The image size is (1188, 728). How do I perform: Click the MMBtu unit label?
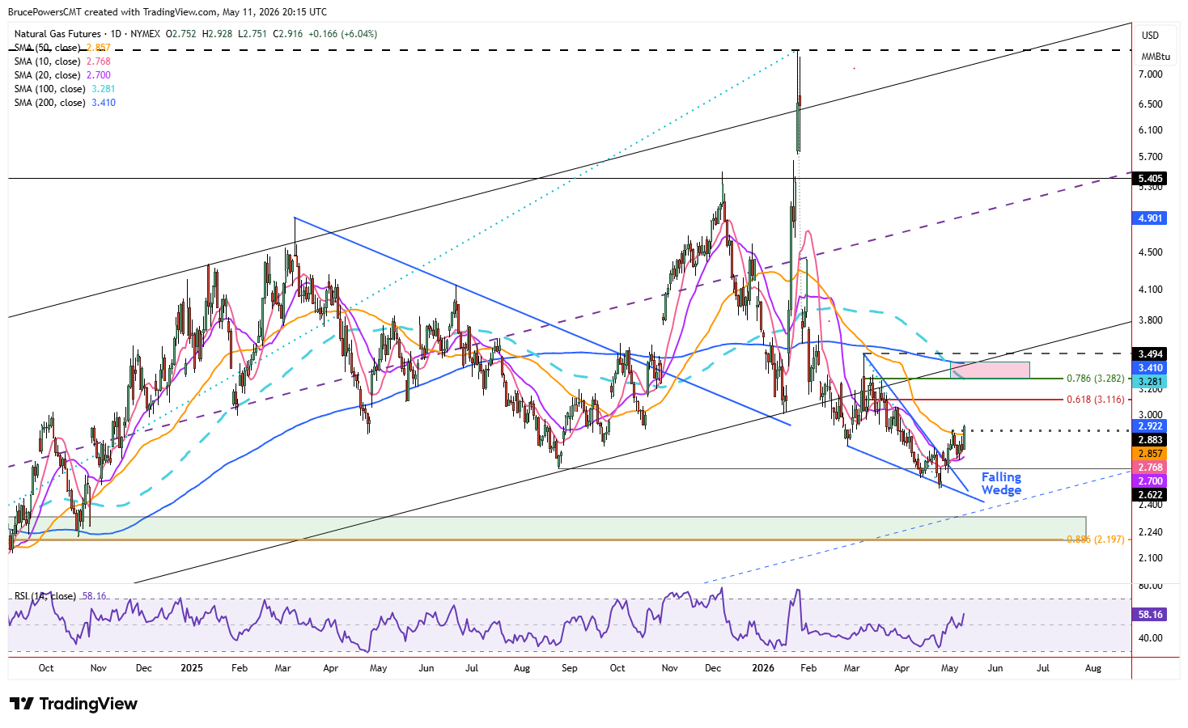tap(1156, 57)
